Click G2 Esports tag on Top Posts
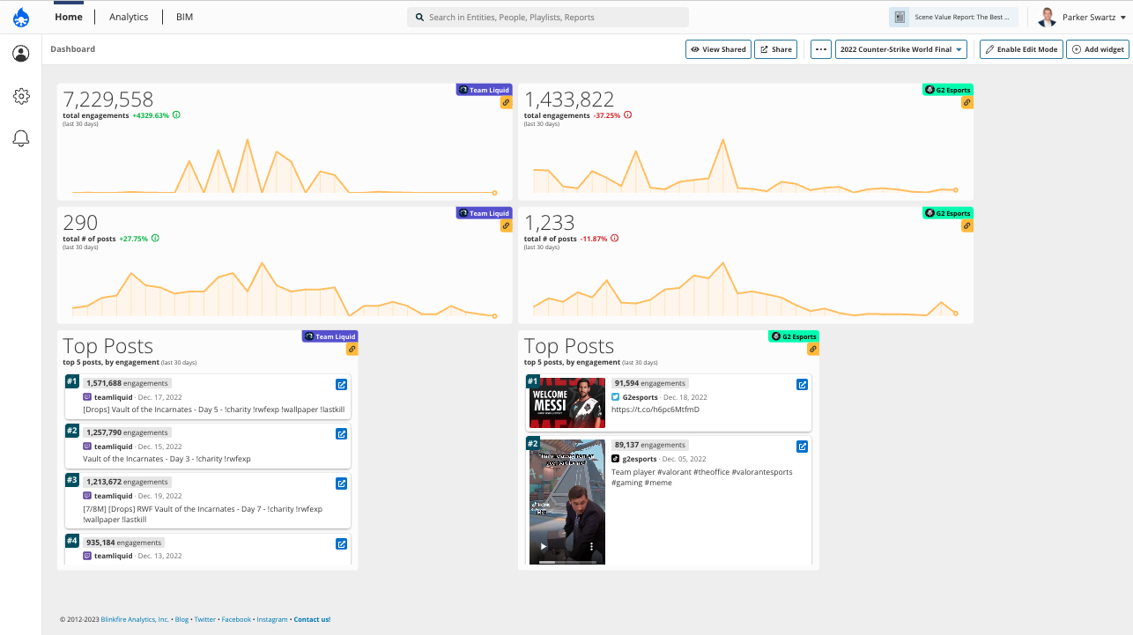The height and width of the screenshot is (635, 1133). [x=794, y=336]
